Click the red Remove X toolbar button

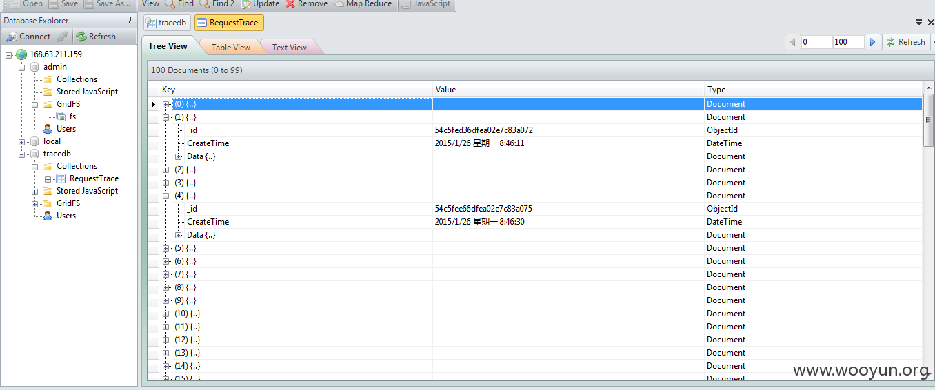click(306, 3)
